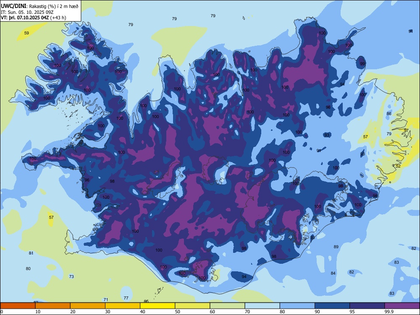Click the legend tick label 30
This screenshot has width=420, height=315.
108,312
